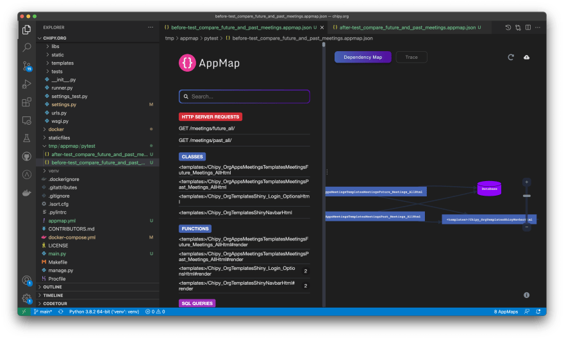This screenshot has height=339, width=564.
Task: Open the Explorer view in activity bar
Action: (x=27, y=29)
